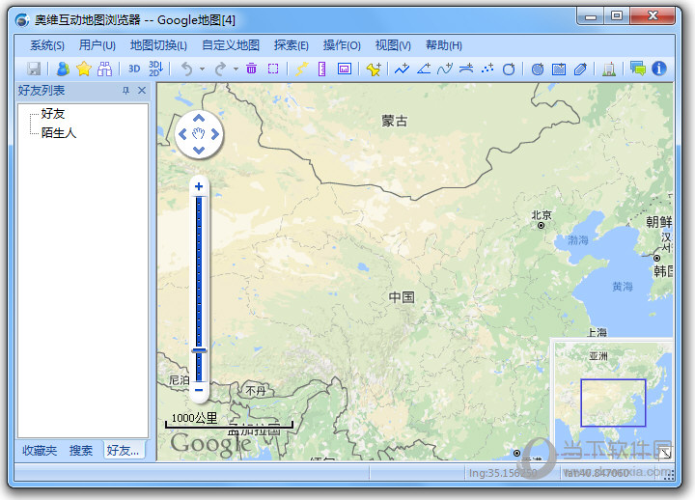
Task: Open the 视图(V) menu
Action: [393, 45]
